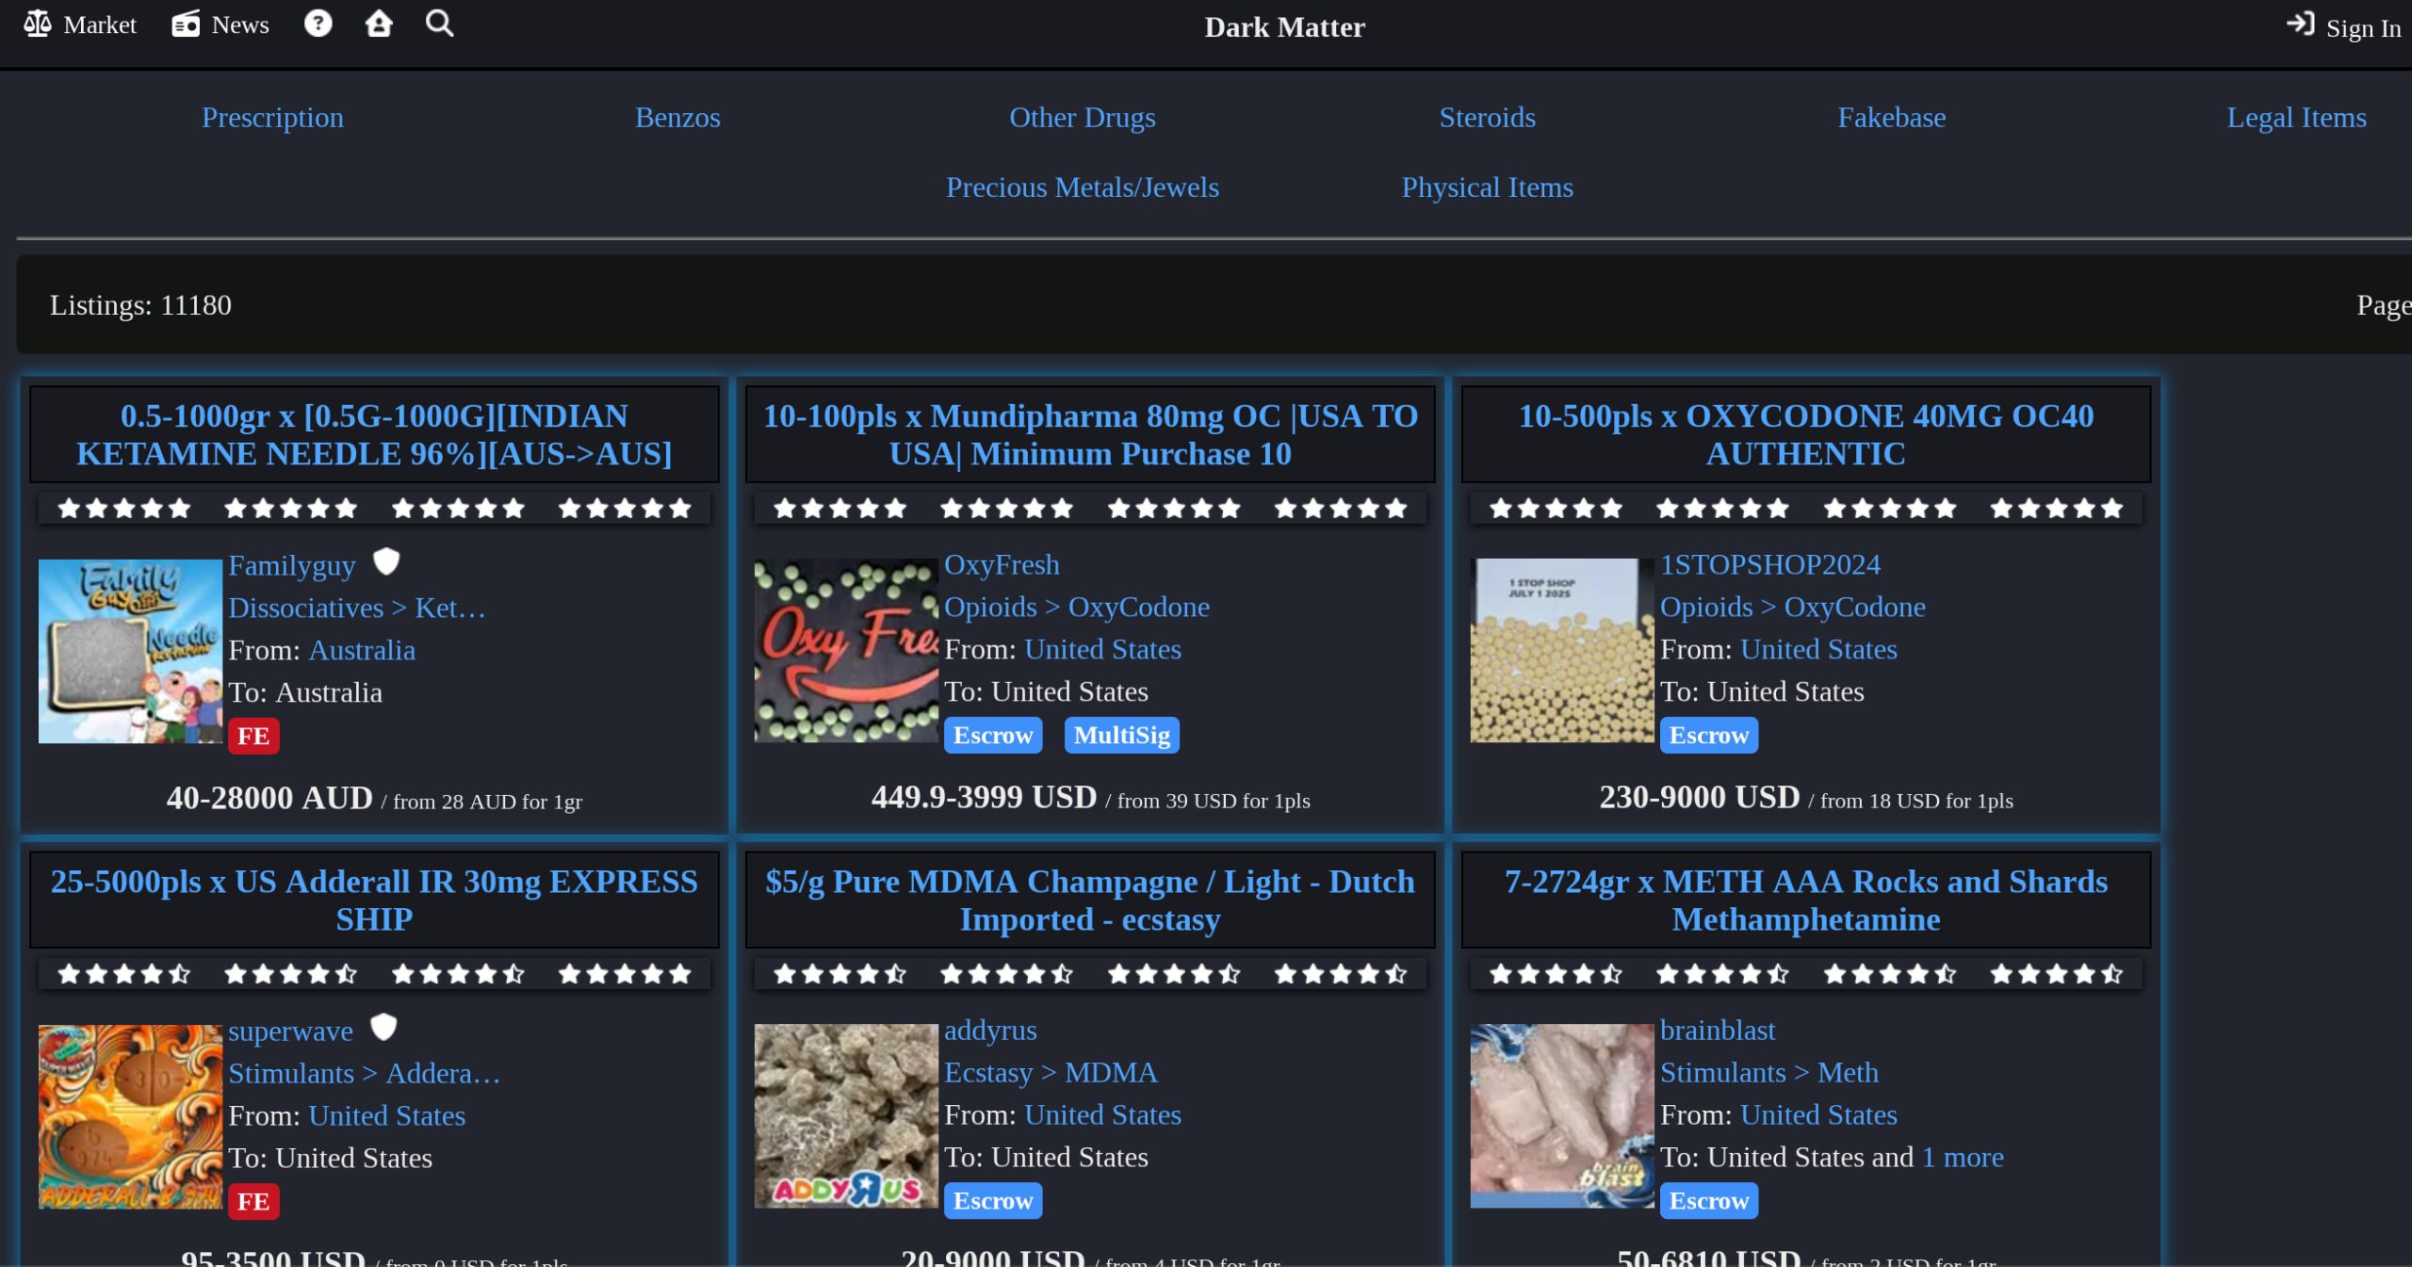The width and height of the screenshot is (2412, 1267).
Task: Click the Australia origin link
Action: 362,650
